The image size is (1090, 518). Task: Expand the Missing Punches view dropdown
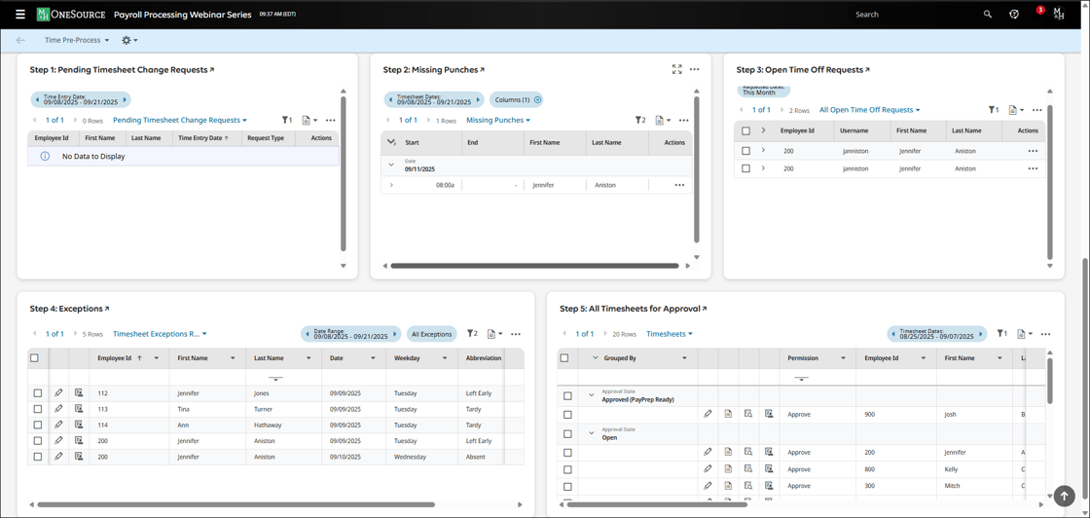pos(497,121)
